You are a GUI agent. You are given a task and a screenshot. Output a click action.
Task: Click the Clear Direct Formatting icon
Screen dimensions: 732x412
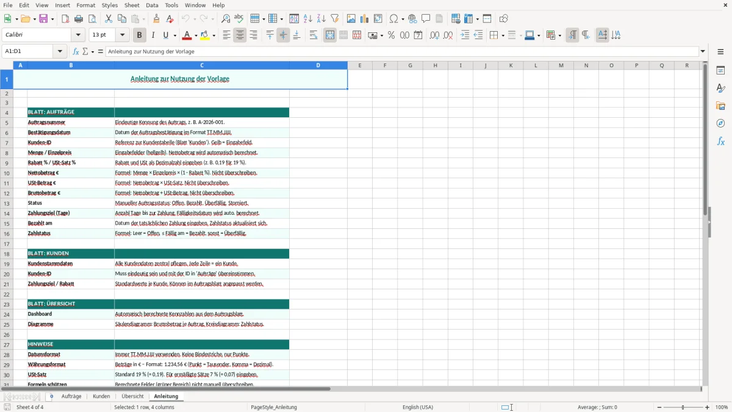coord(170,19)
